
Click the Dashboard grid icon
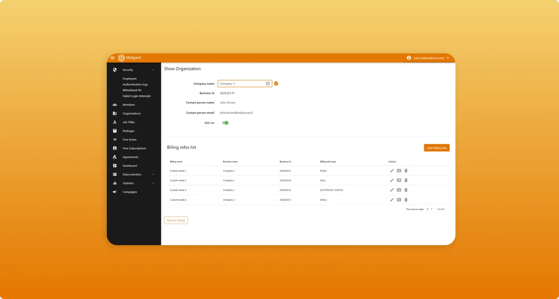[115, 166]
